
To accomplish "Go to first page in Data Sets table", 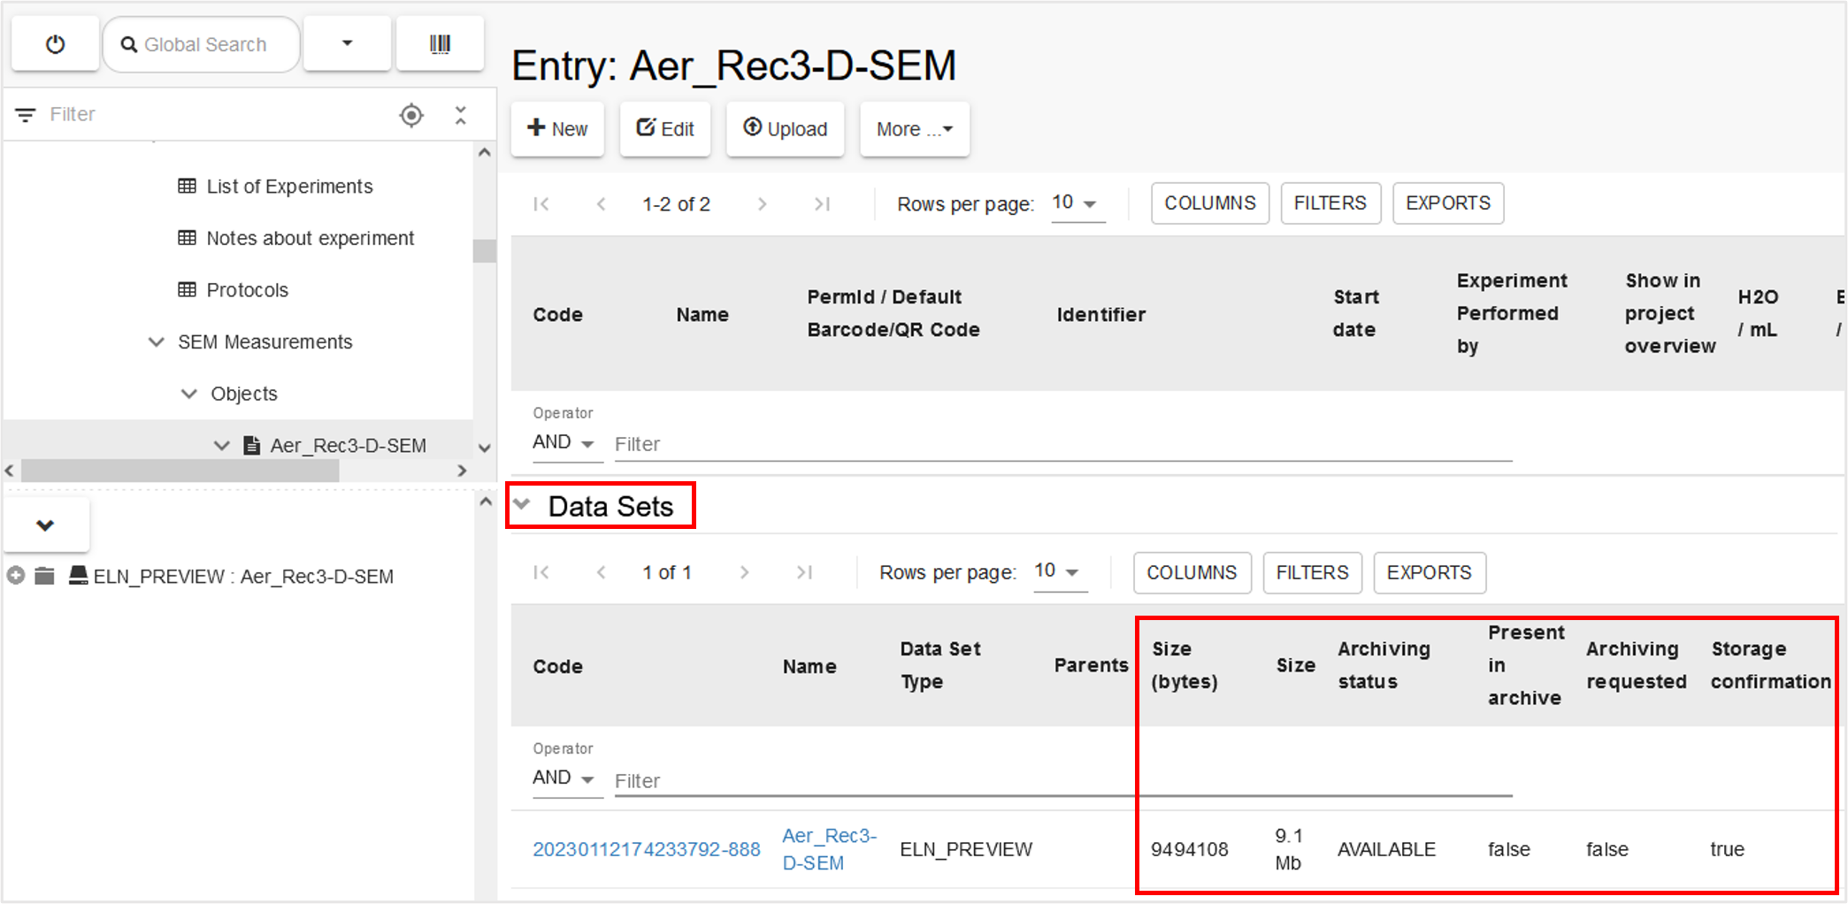I will [541, 573].
